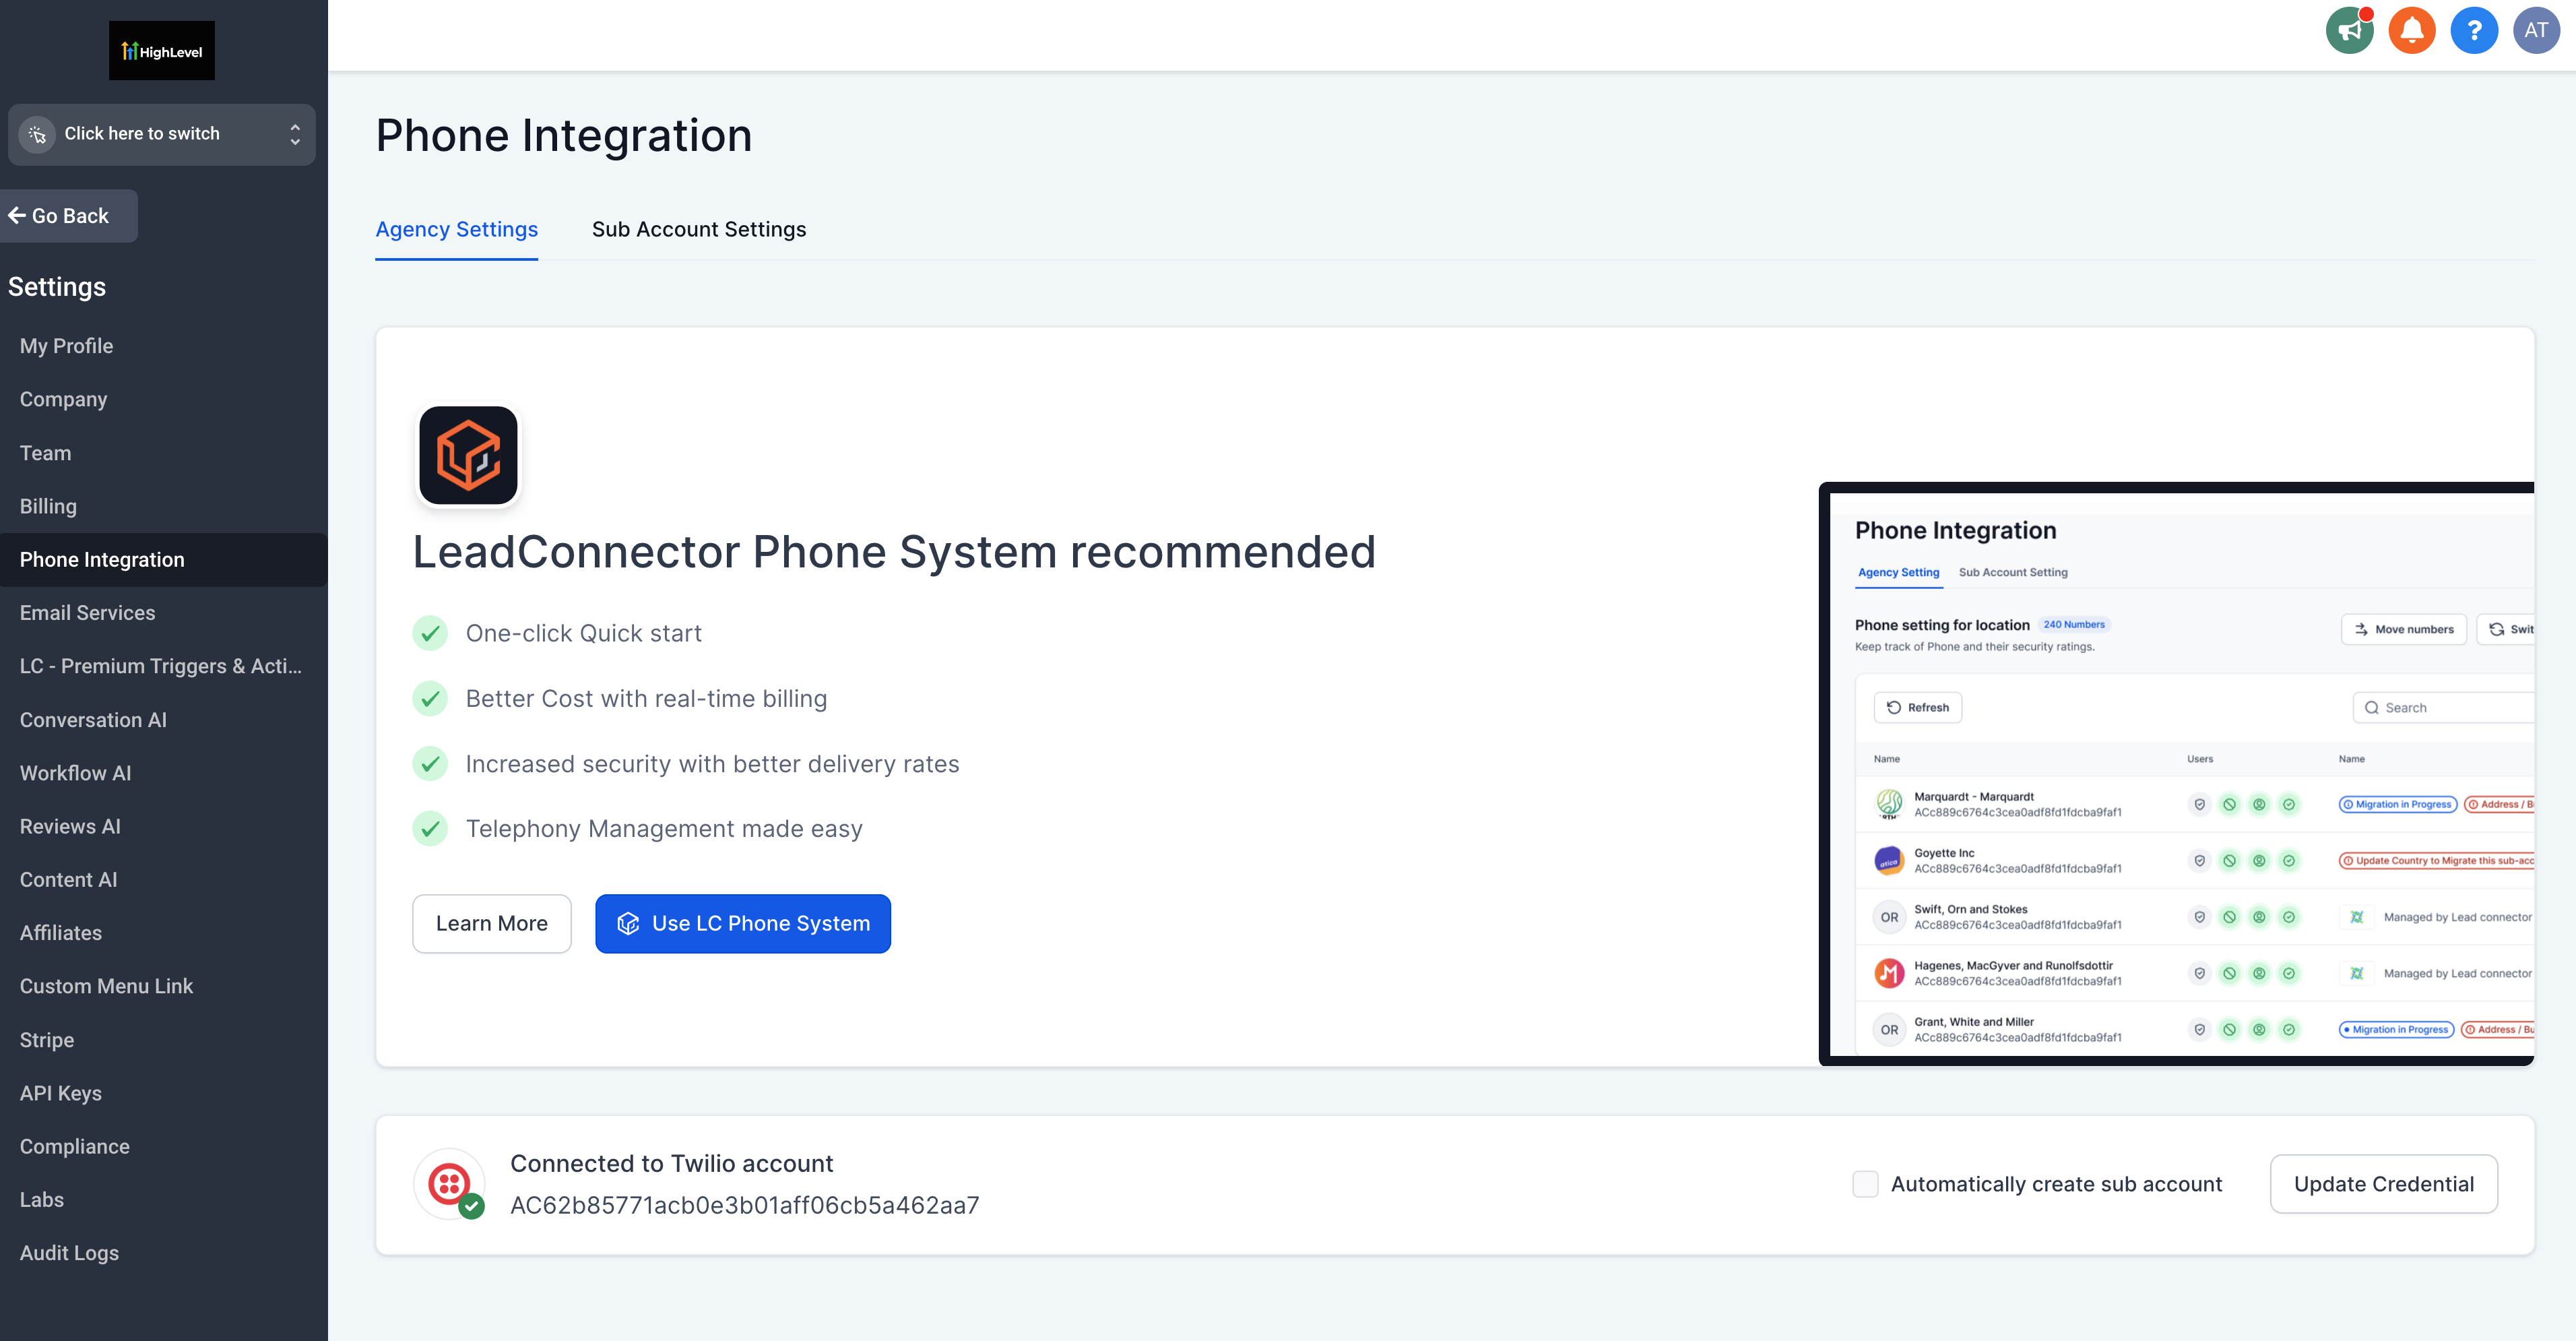Screen dimensions: 2576x1341
Task: Click the Phone Integration page title
Action: click(x=564, y=135)
